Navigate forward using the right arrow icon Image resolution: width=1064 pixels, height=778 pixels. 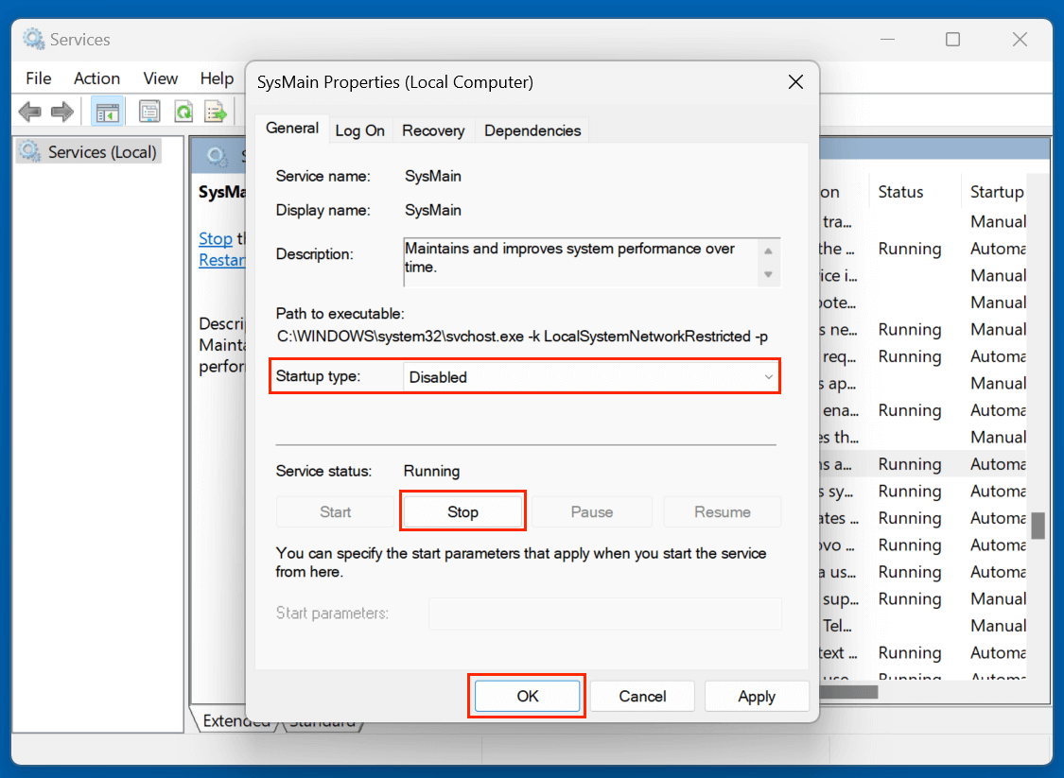(x=62, y=111)
